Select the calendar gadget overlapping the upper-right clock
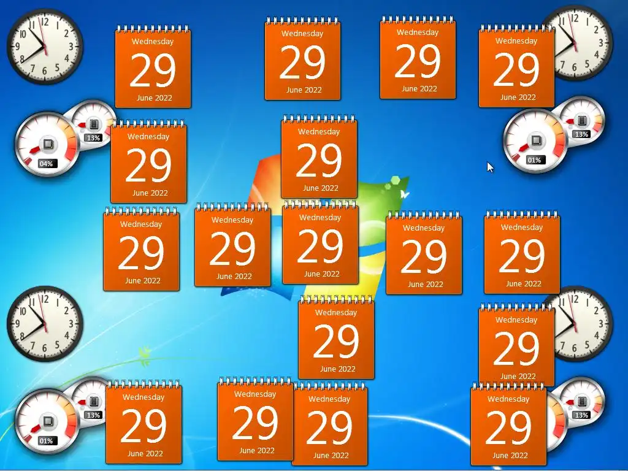This screenshot has width=628, height=471. tap(516, 66)
